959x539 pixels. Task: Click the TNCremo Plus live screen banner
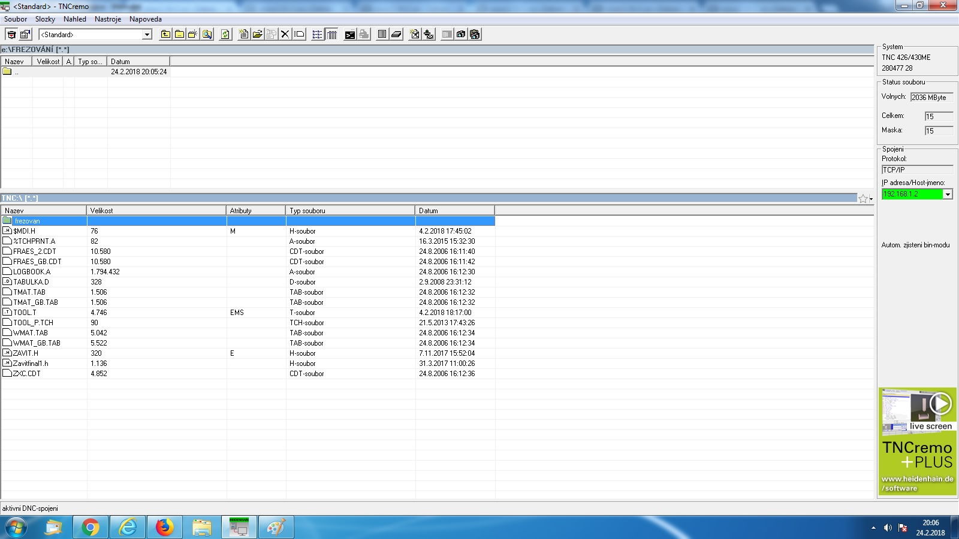point(917,441)
